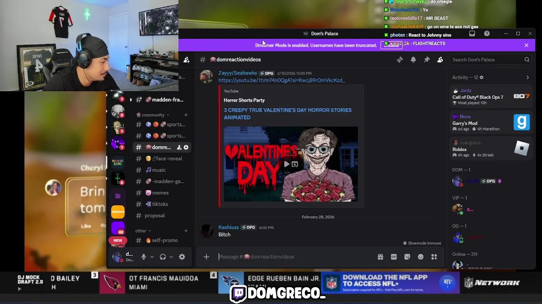Deafen with the headphones icon
This screenshot has height=304, width=542.
[163, 257]
